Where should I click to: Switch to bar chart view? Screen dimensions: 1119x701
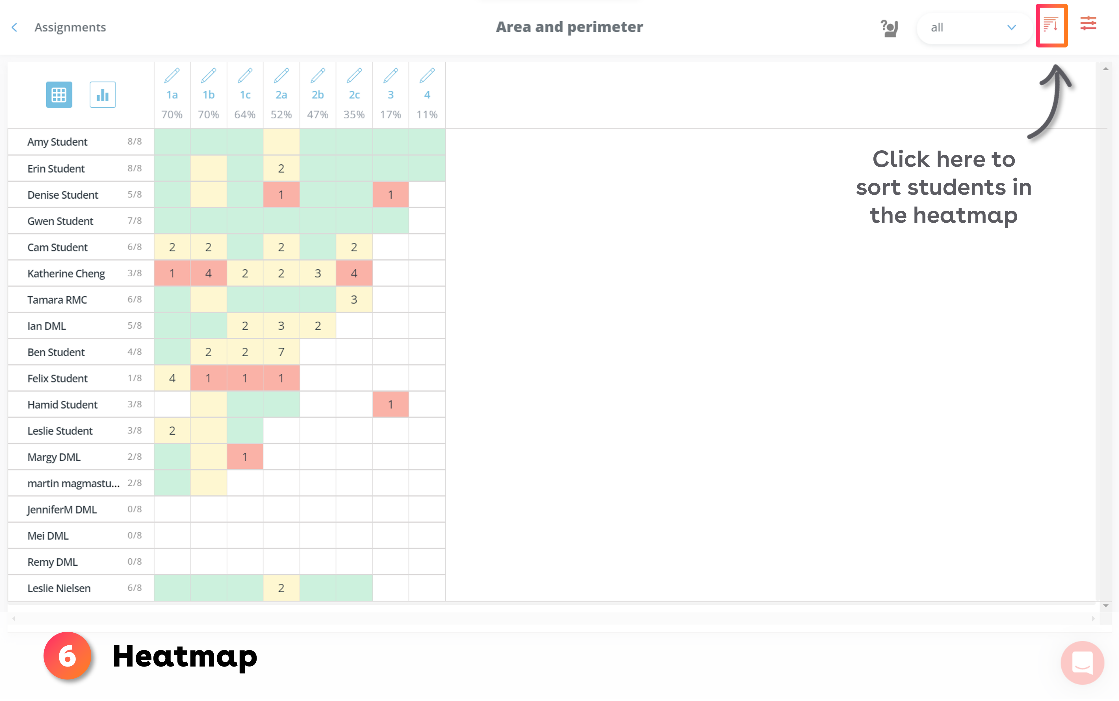[103, 95]
